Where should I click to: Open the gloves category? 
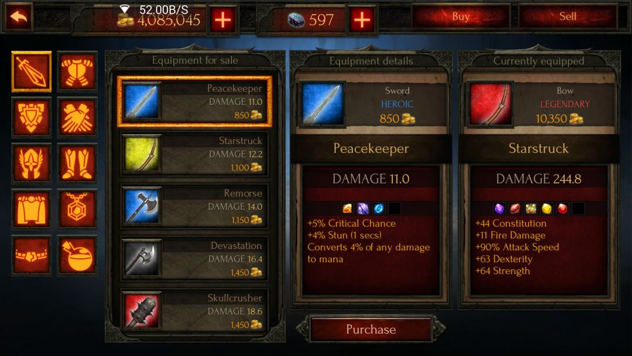77,117
